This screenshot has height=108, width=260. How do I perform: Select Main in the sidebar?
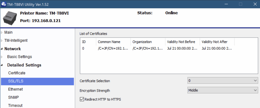[x=8, y=33]
